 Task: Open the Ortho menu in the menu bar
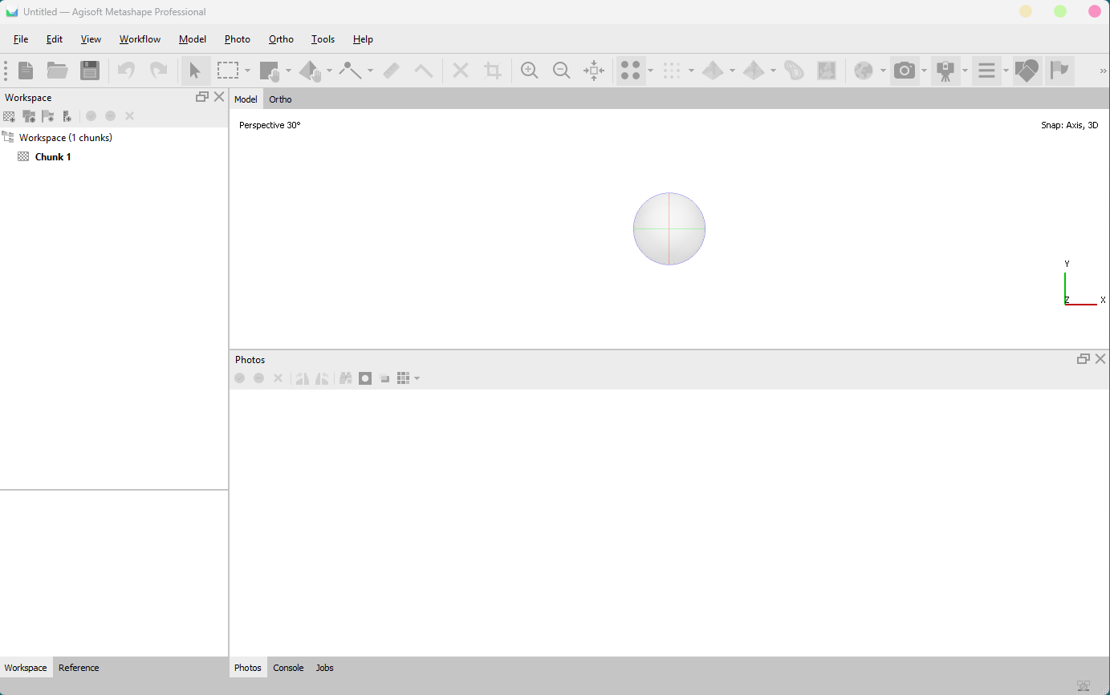281,39
